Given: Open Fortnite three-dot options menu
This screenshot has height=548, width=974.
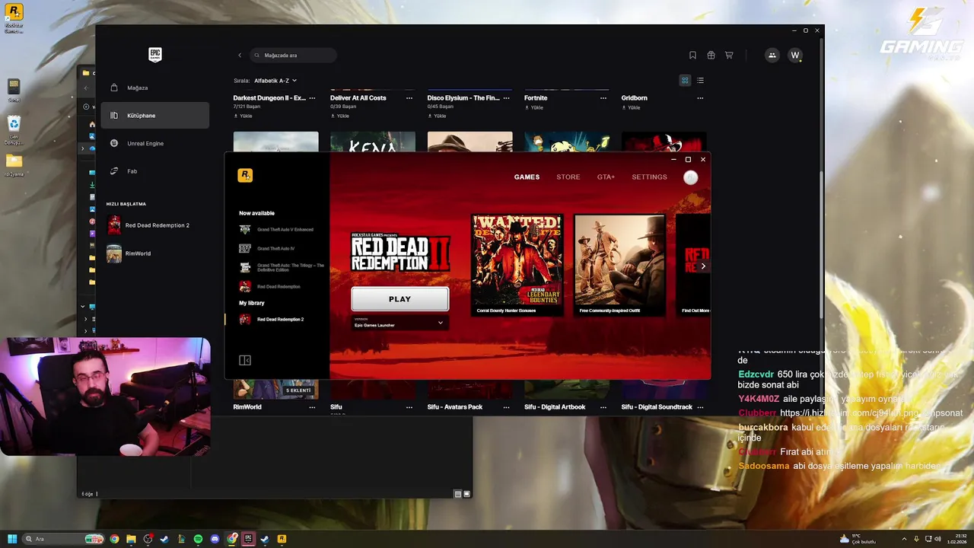Looking at the screenshot, I should [x=603, y=97].
